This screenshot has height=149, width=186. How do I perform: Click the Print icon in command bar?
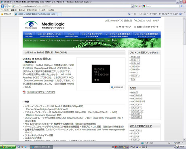145,14
